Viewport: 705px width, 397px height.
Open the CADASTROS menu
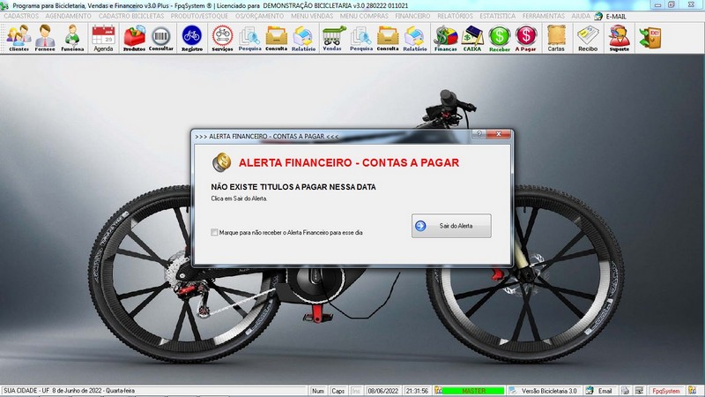coord(21,16)
